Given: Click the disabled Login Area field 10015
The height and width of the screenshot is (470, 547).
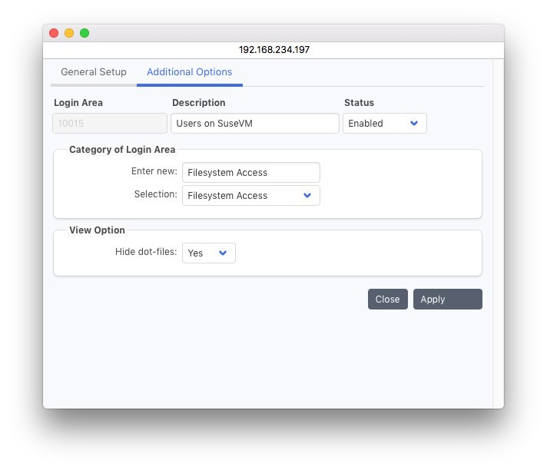Looking at the screenshot, I should [x=110, y=124].
